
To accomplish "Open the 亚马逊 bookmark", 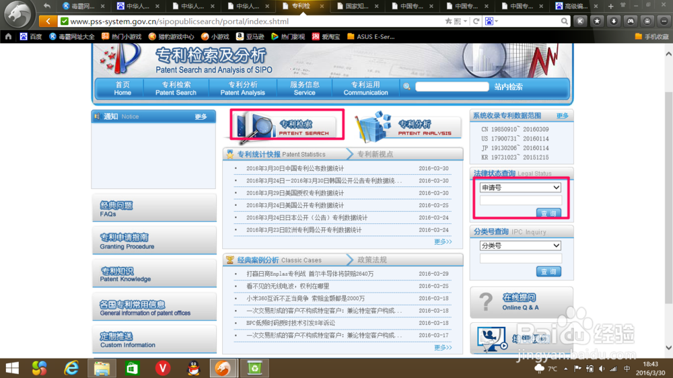I will (250, 37).
